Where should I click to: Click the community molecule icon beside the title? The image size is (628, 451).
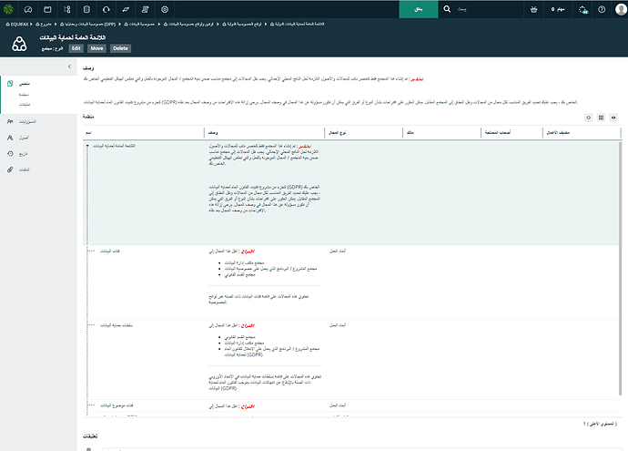(x=19, y=44)
